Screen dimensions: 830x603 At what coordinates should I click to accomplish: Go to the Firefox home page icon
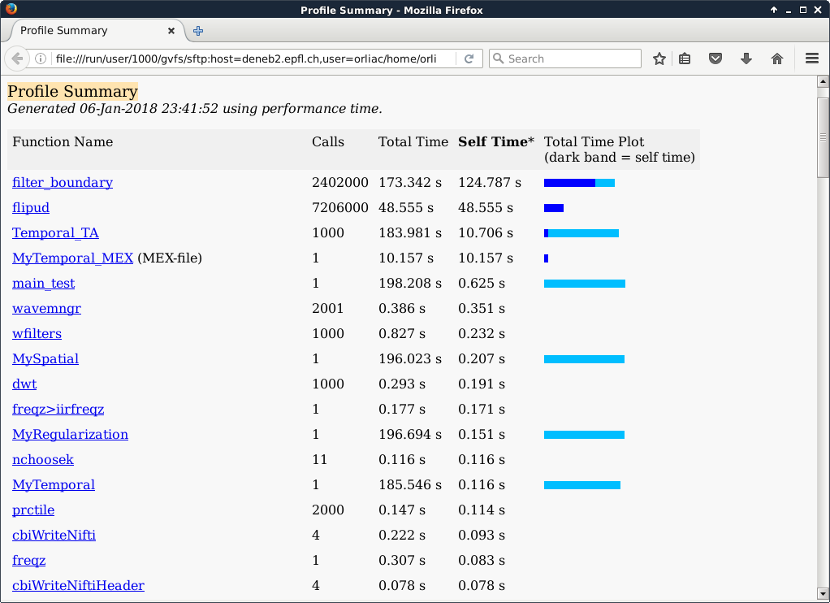pos(777,59)
